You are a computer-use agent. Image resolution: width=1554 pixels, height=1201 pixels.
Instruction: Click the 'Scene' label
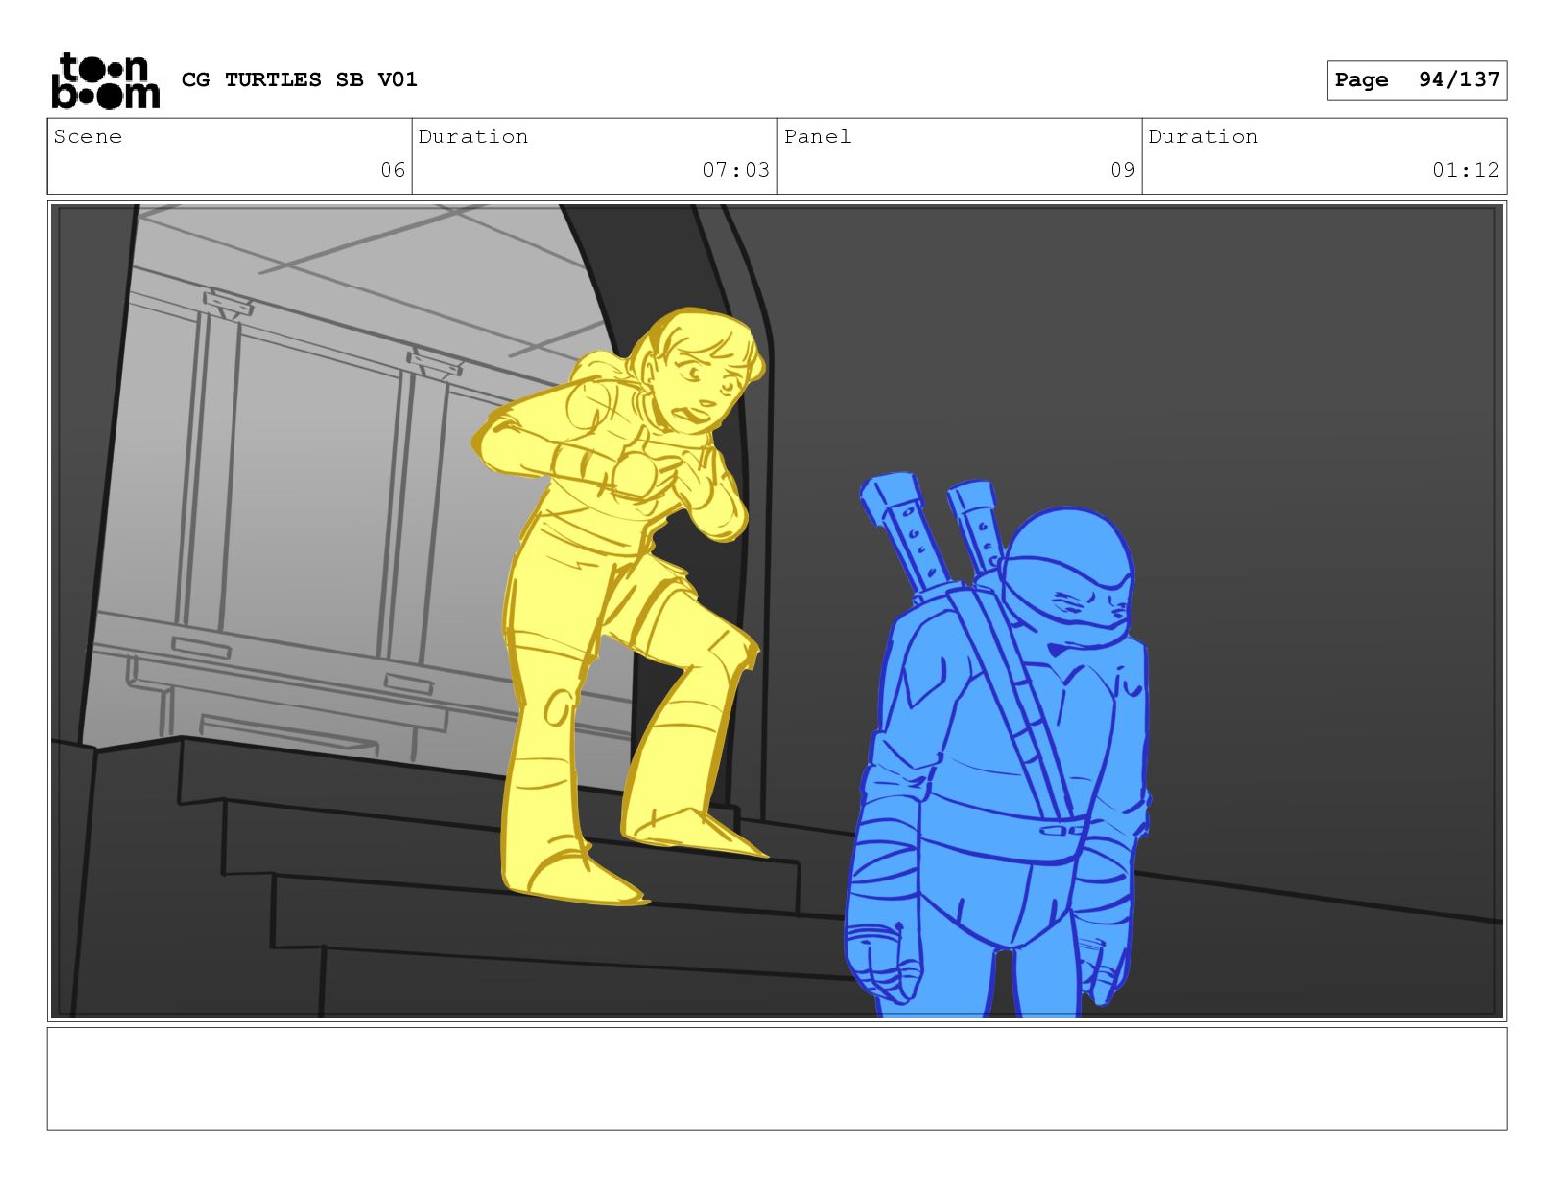pos(87,136)
